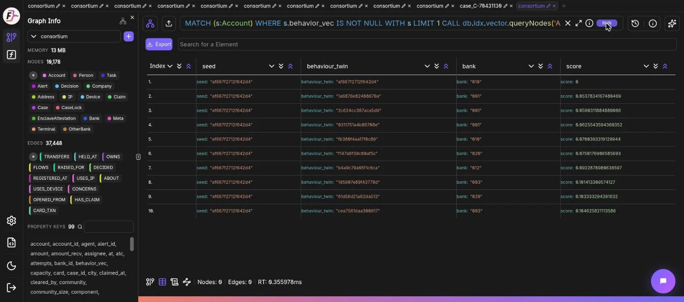The height and width of the screenshot is (302, 684).
Task: Open the AI assistant sparkle button
Action: pos(672,24)
